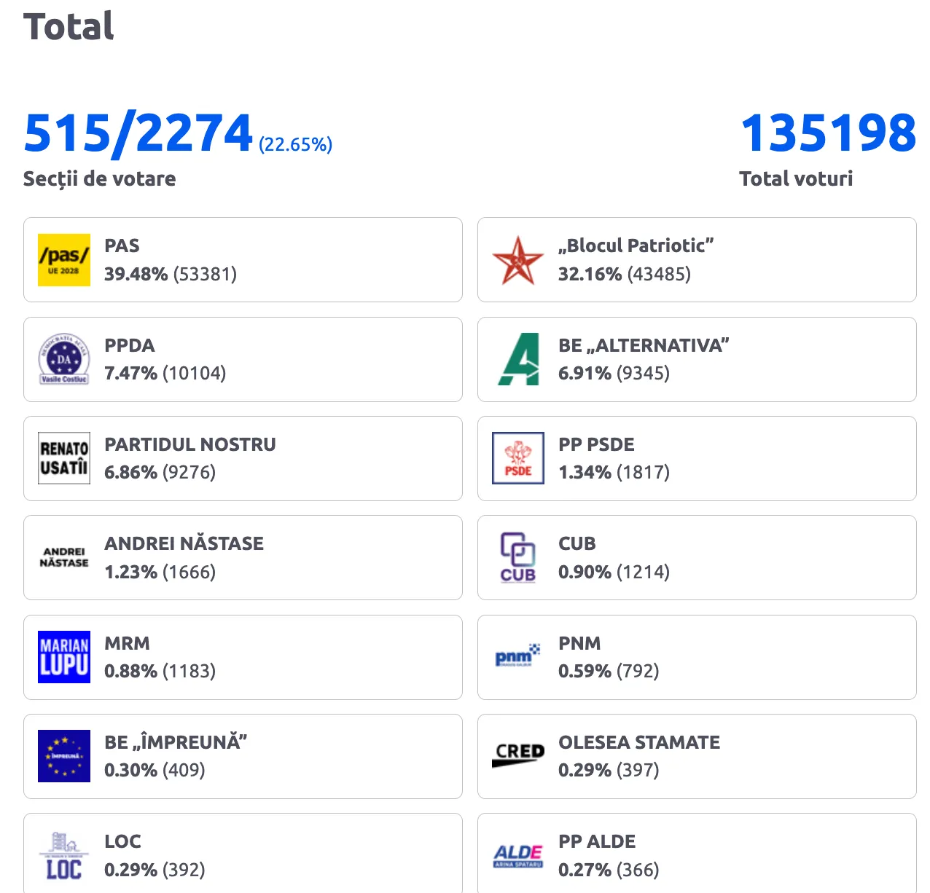Click the PAS party logo

(64, 260)
